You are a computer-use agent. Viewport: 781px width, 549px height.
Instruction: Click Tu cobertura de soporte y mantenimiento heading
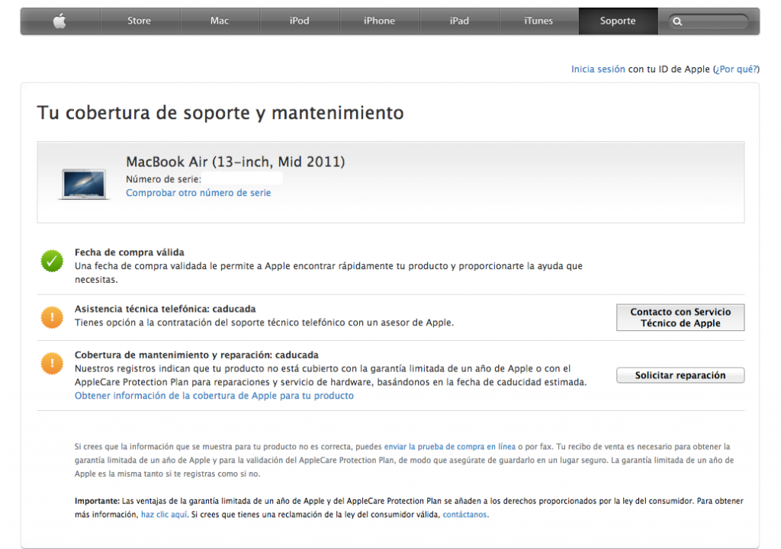point(220,113)
